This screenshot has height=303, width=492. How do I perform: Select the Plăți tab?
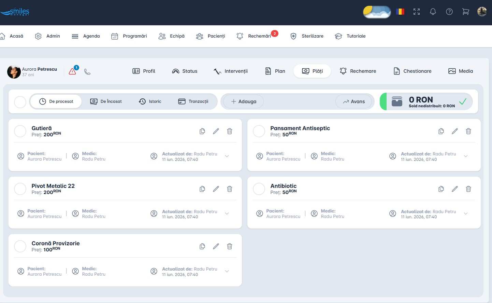(x=312, y=71)
